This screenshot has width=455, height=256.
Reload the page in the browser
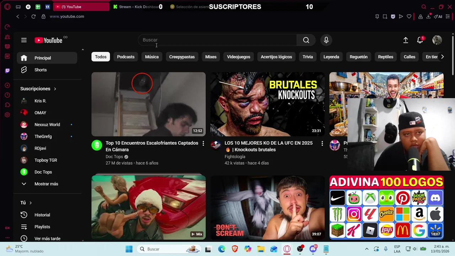click(x=33, y=16)
